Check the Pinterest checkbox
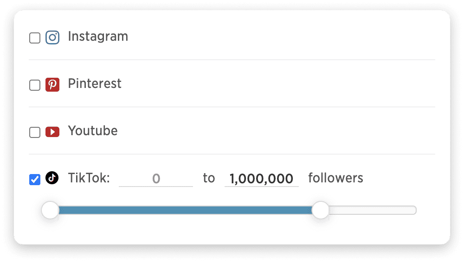The image size is (464, 262). tap(35, 85)
